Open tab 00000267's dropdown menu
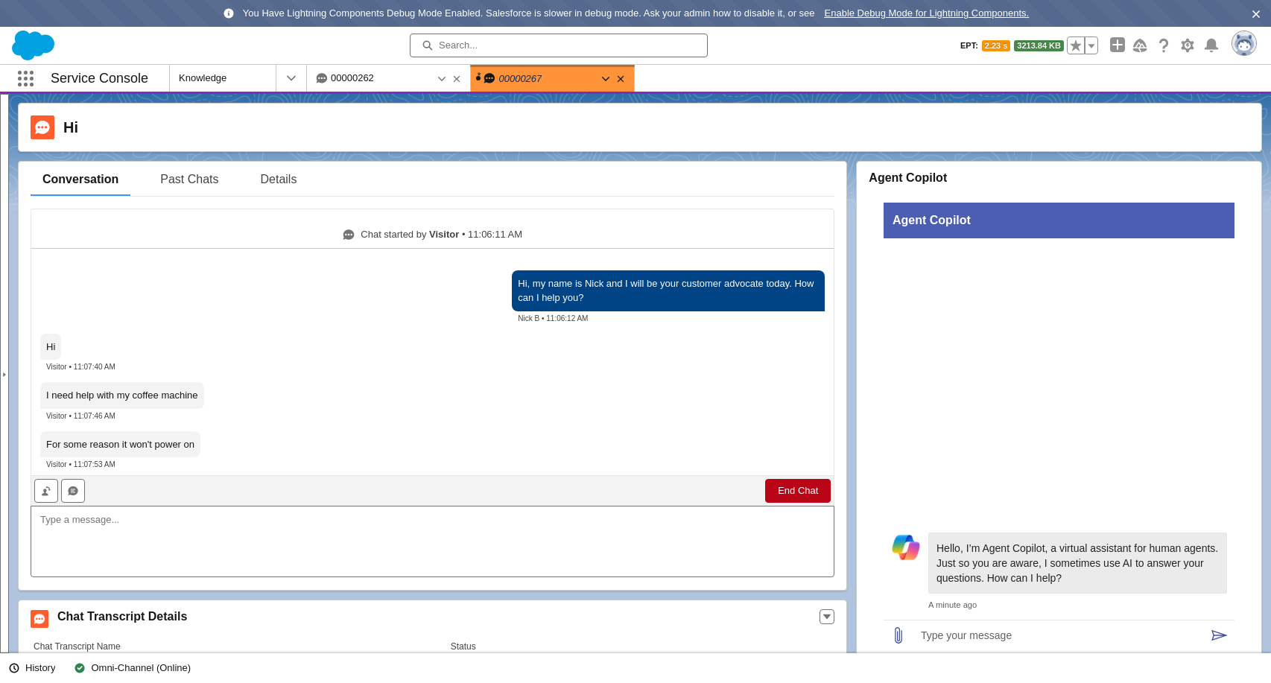 tap(605, 78)
